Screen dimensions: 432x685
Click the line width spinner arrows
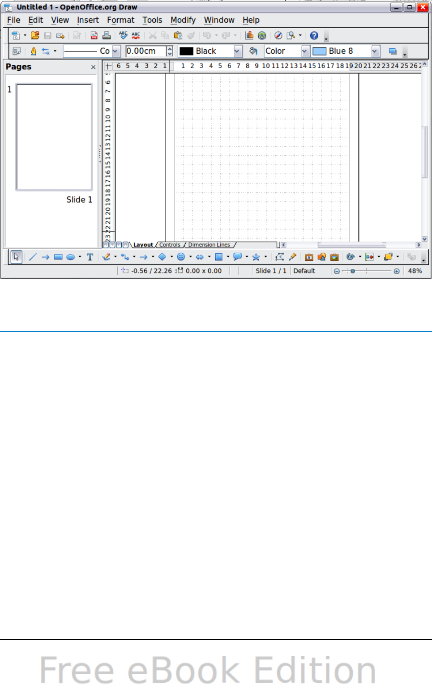pyautogui.click(x=170, y=51)
